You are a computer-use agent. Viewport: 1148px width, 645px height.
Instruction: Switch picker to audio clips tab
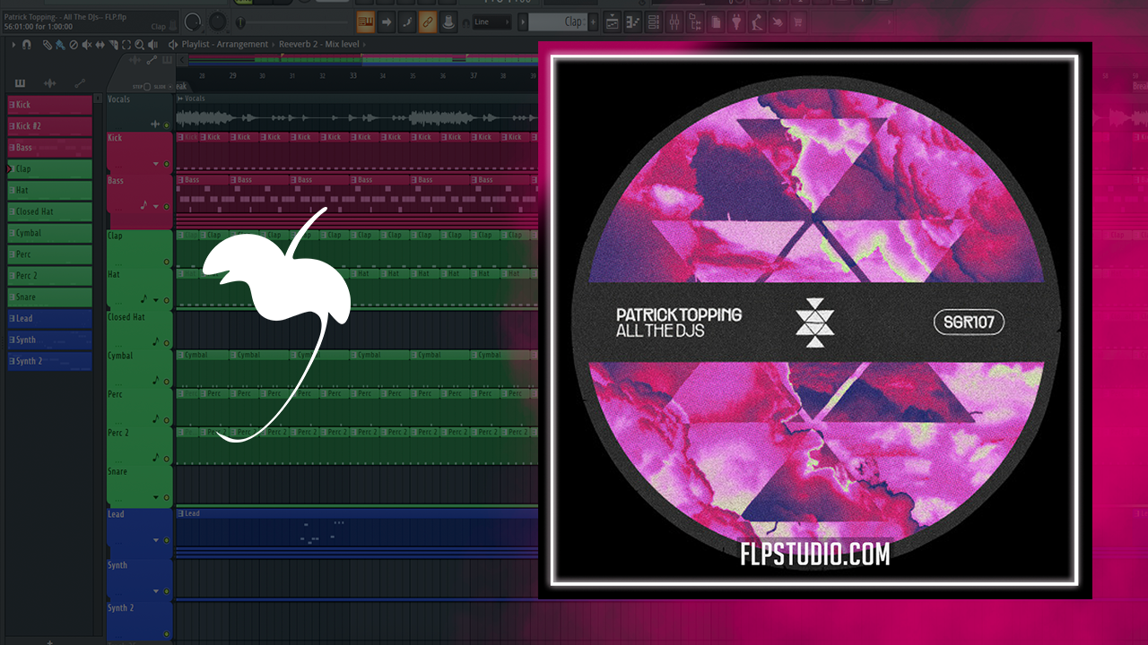[x=49, y=83]
